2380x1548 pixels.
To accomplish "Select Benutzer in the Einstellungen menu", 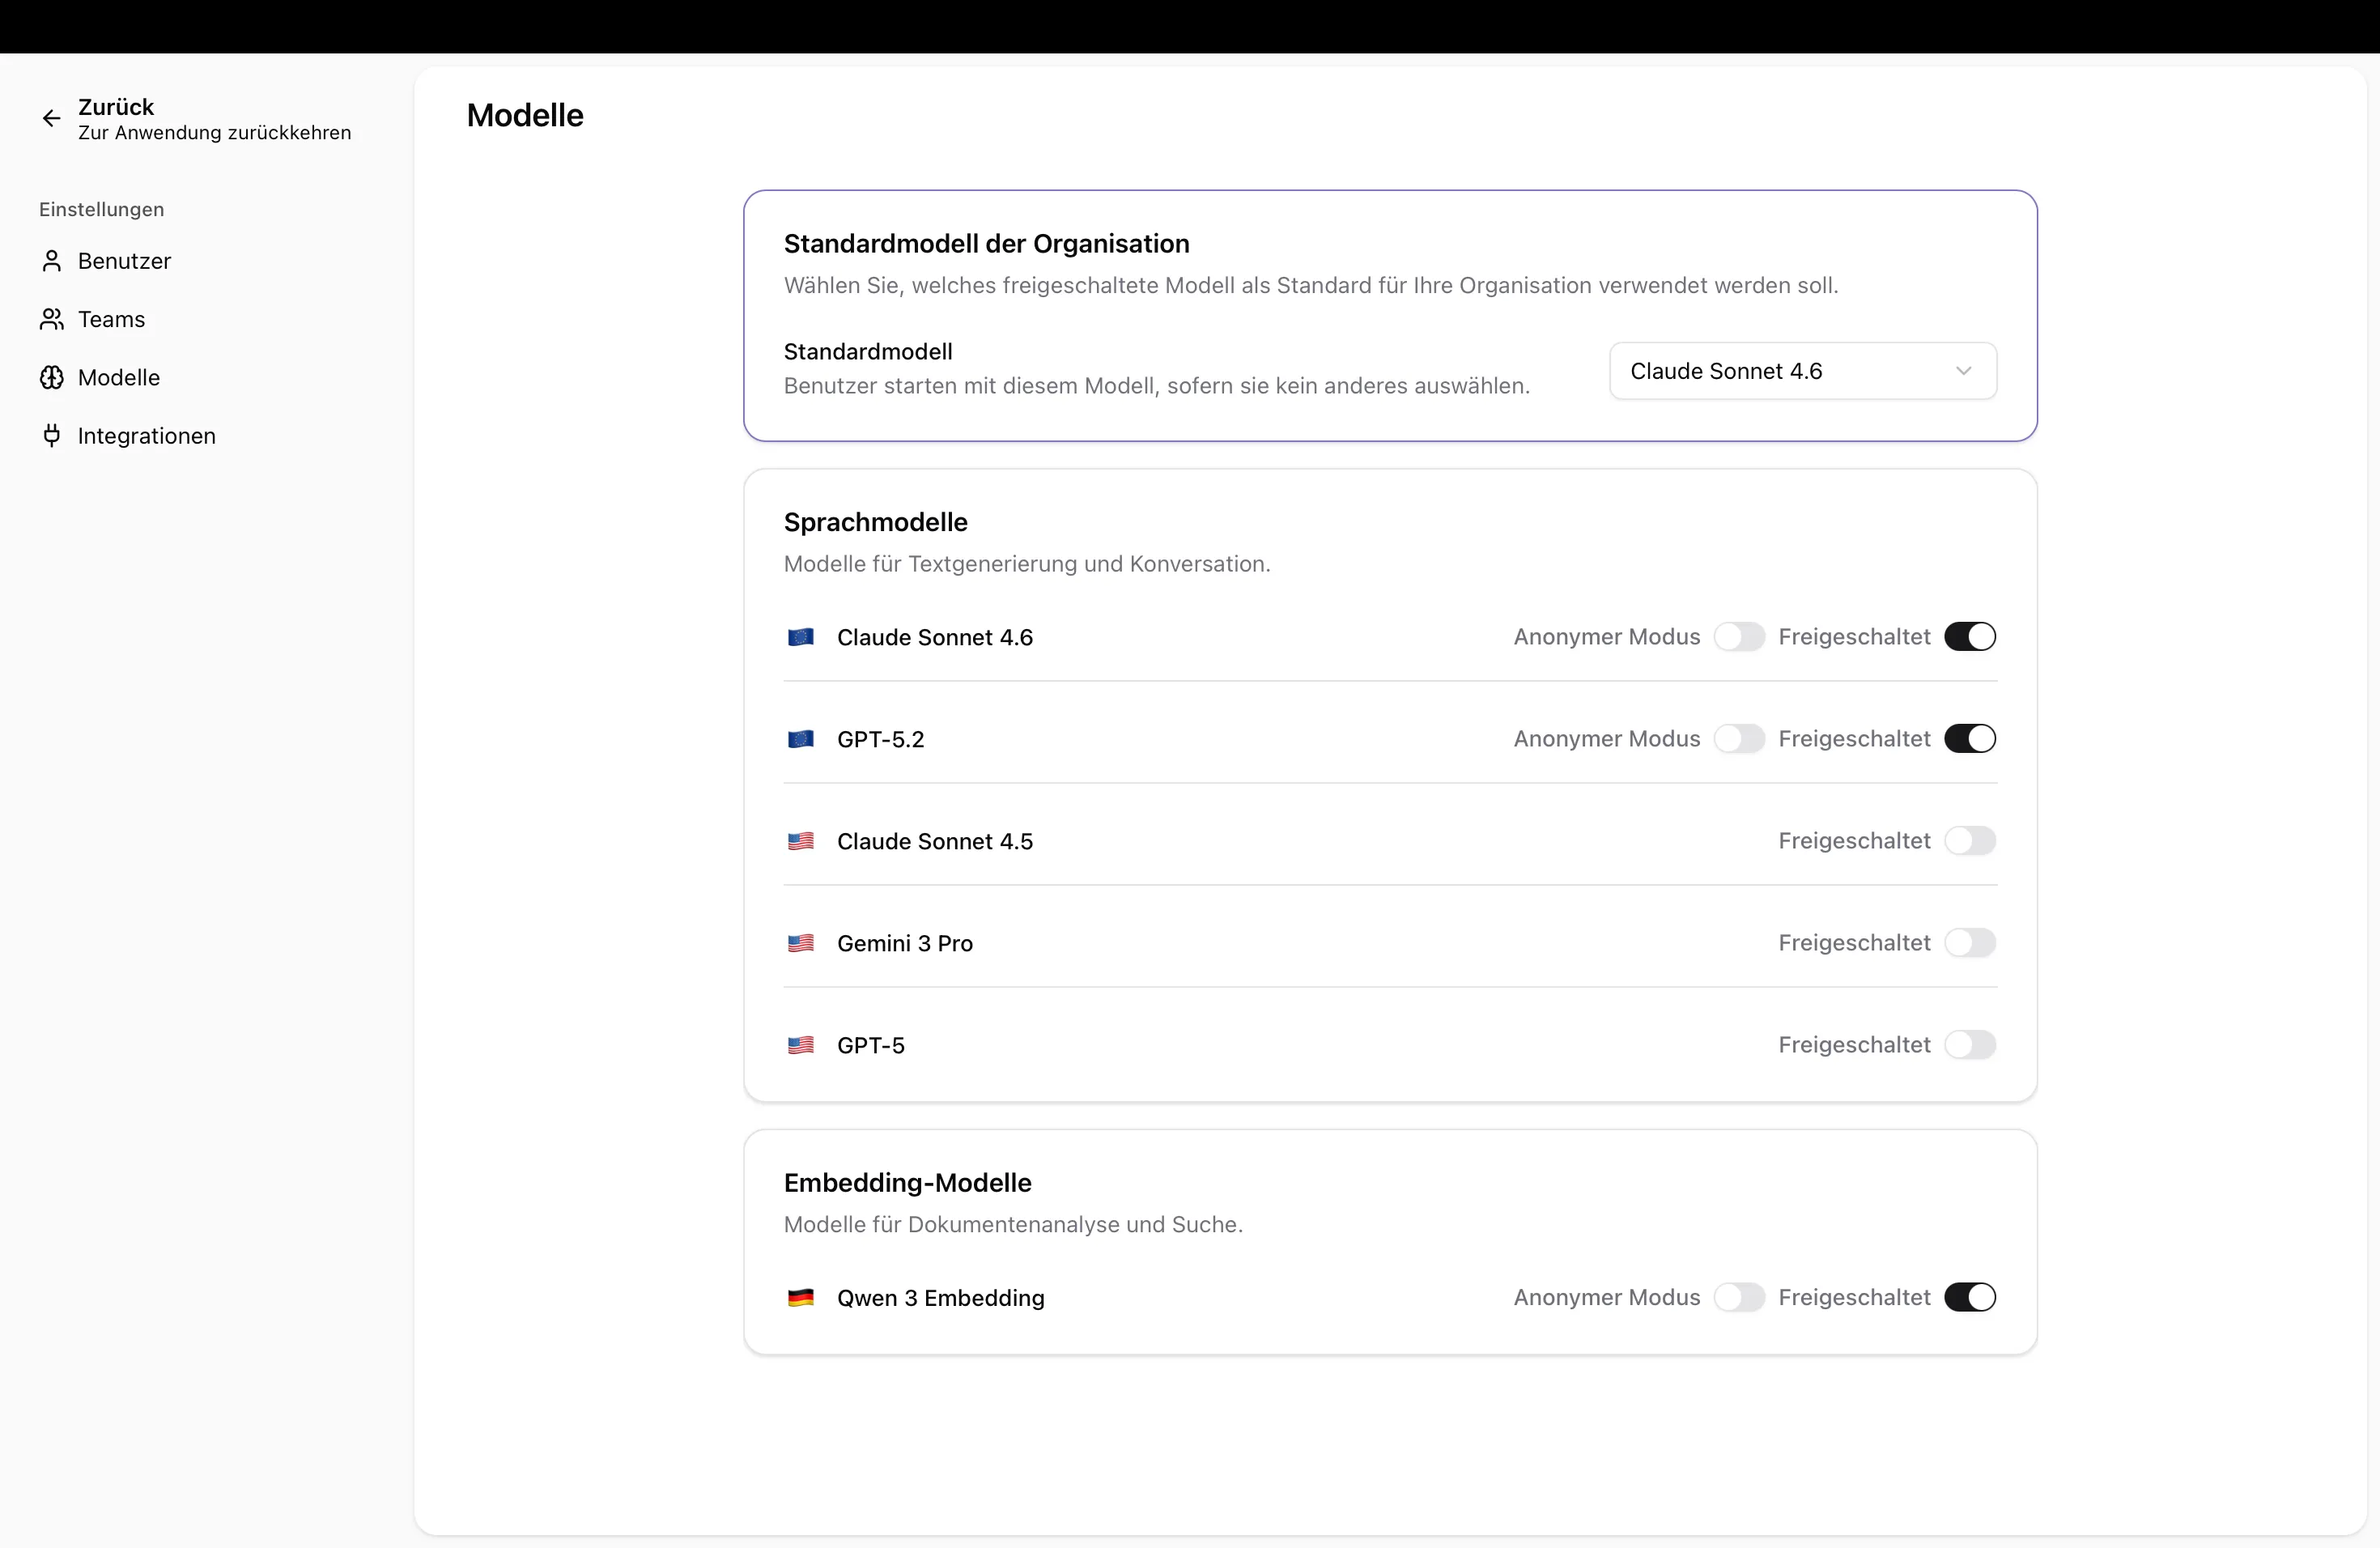I will (x=124, y=261).
